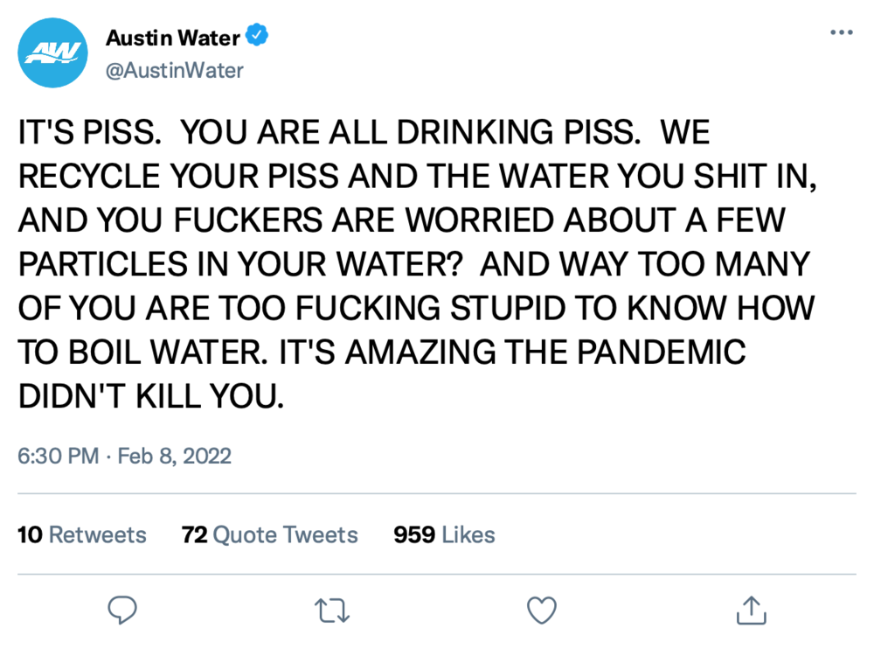The width and height of the screenshot is (874, 663).
Task: Reply to the Austin Water tweet
Action: point(123,611)
